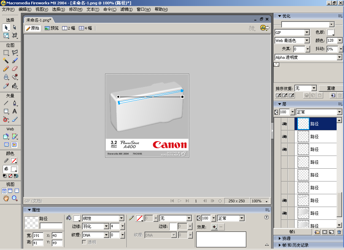Open the Properties panel help button

pos(266,217)
